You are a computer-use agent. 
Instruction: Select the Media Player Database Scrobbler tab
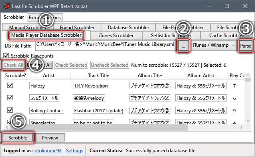(x=46, y=35)
